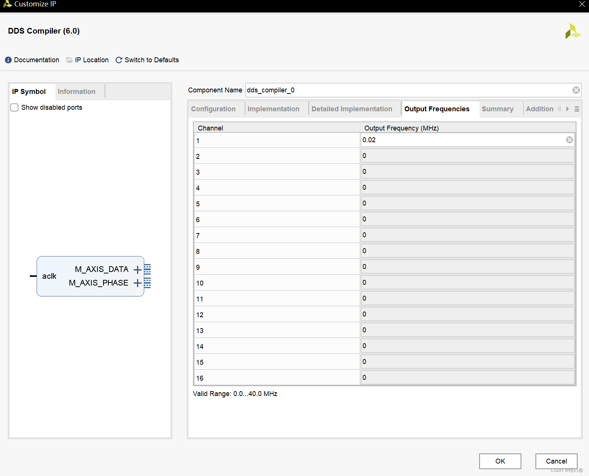Open the partially shown Addition tab

pos(540,109)
